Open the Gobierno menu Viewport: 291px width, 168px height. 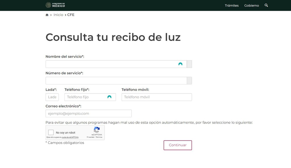pyautogui.click(x=251, y=5)
